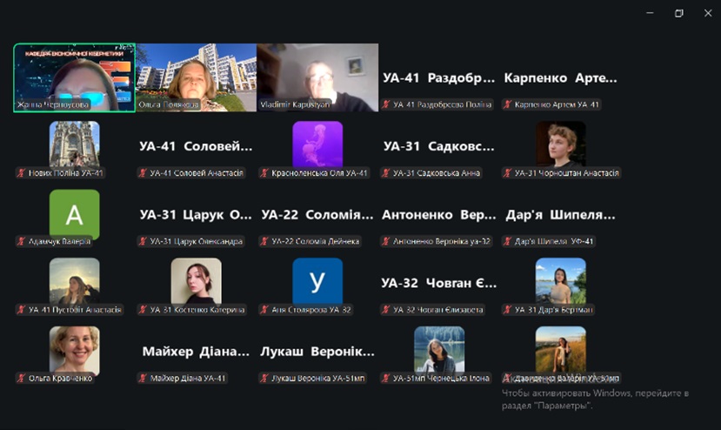This screenshot has width=721, height=430.
Task: Restore down the meeting window
Action: click(679, 13)
